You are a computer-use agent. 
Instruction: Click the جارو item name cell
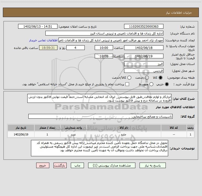click(x=124, y=134)
